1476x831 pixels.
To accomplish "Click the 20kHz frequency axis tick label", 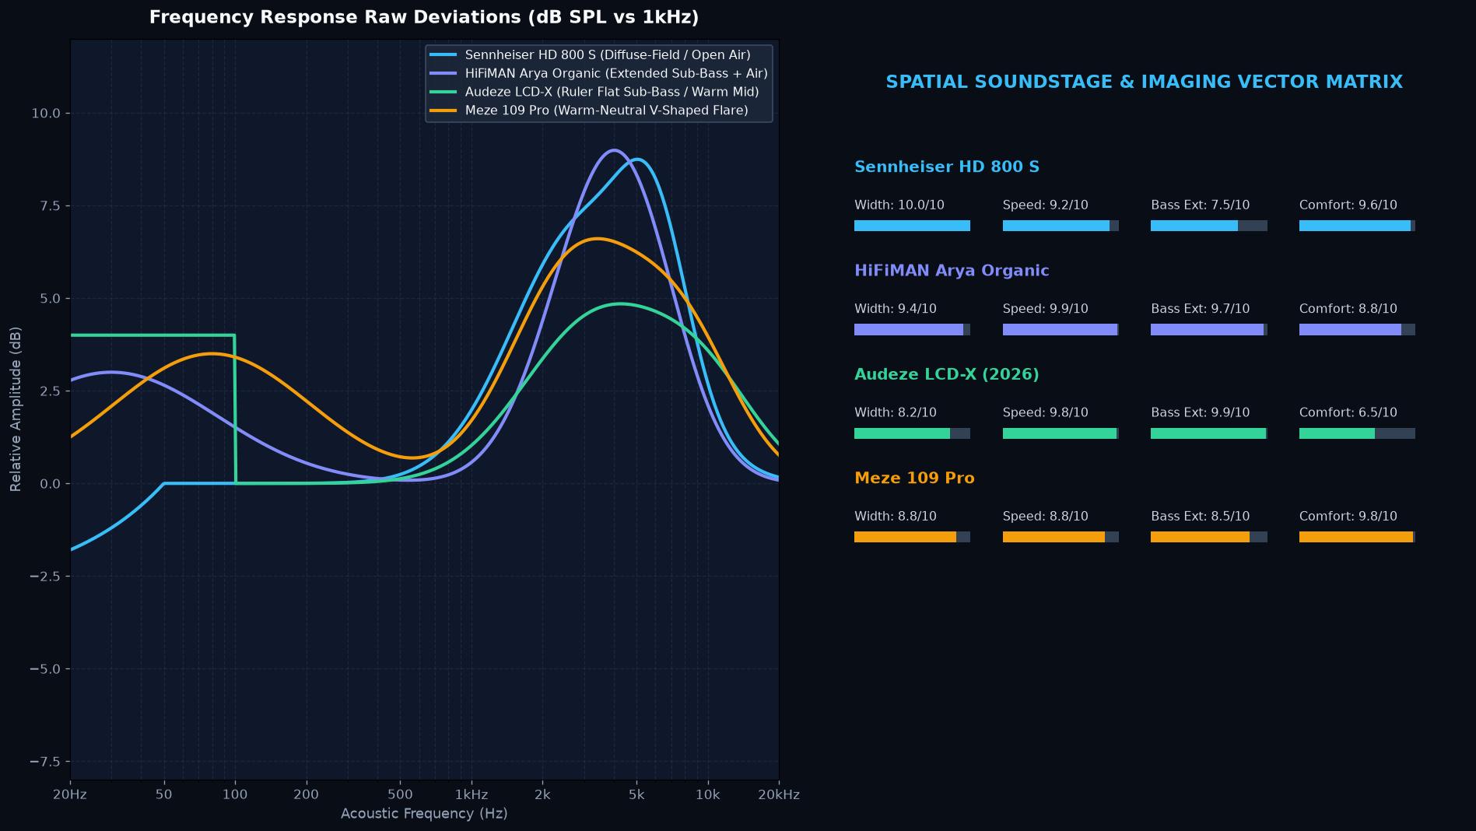I will tap(779, 794).
